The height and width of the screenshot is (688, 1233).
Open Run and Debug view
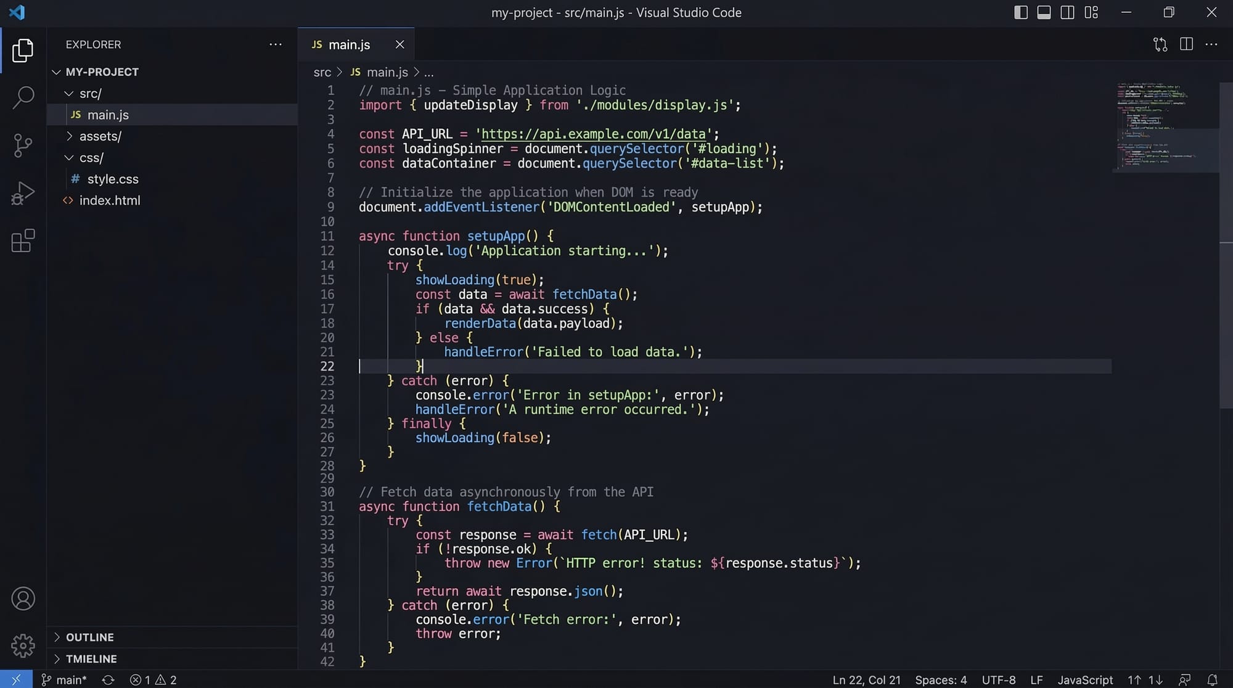(23, 193)
